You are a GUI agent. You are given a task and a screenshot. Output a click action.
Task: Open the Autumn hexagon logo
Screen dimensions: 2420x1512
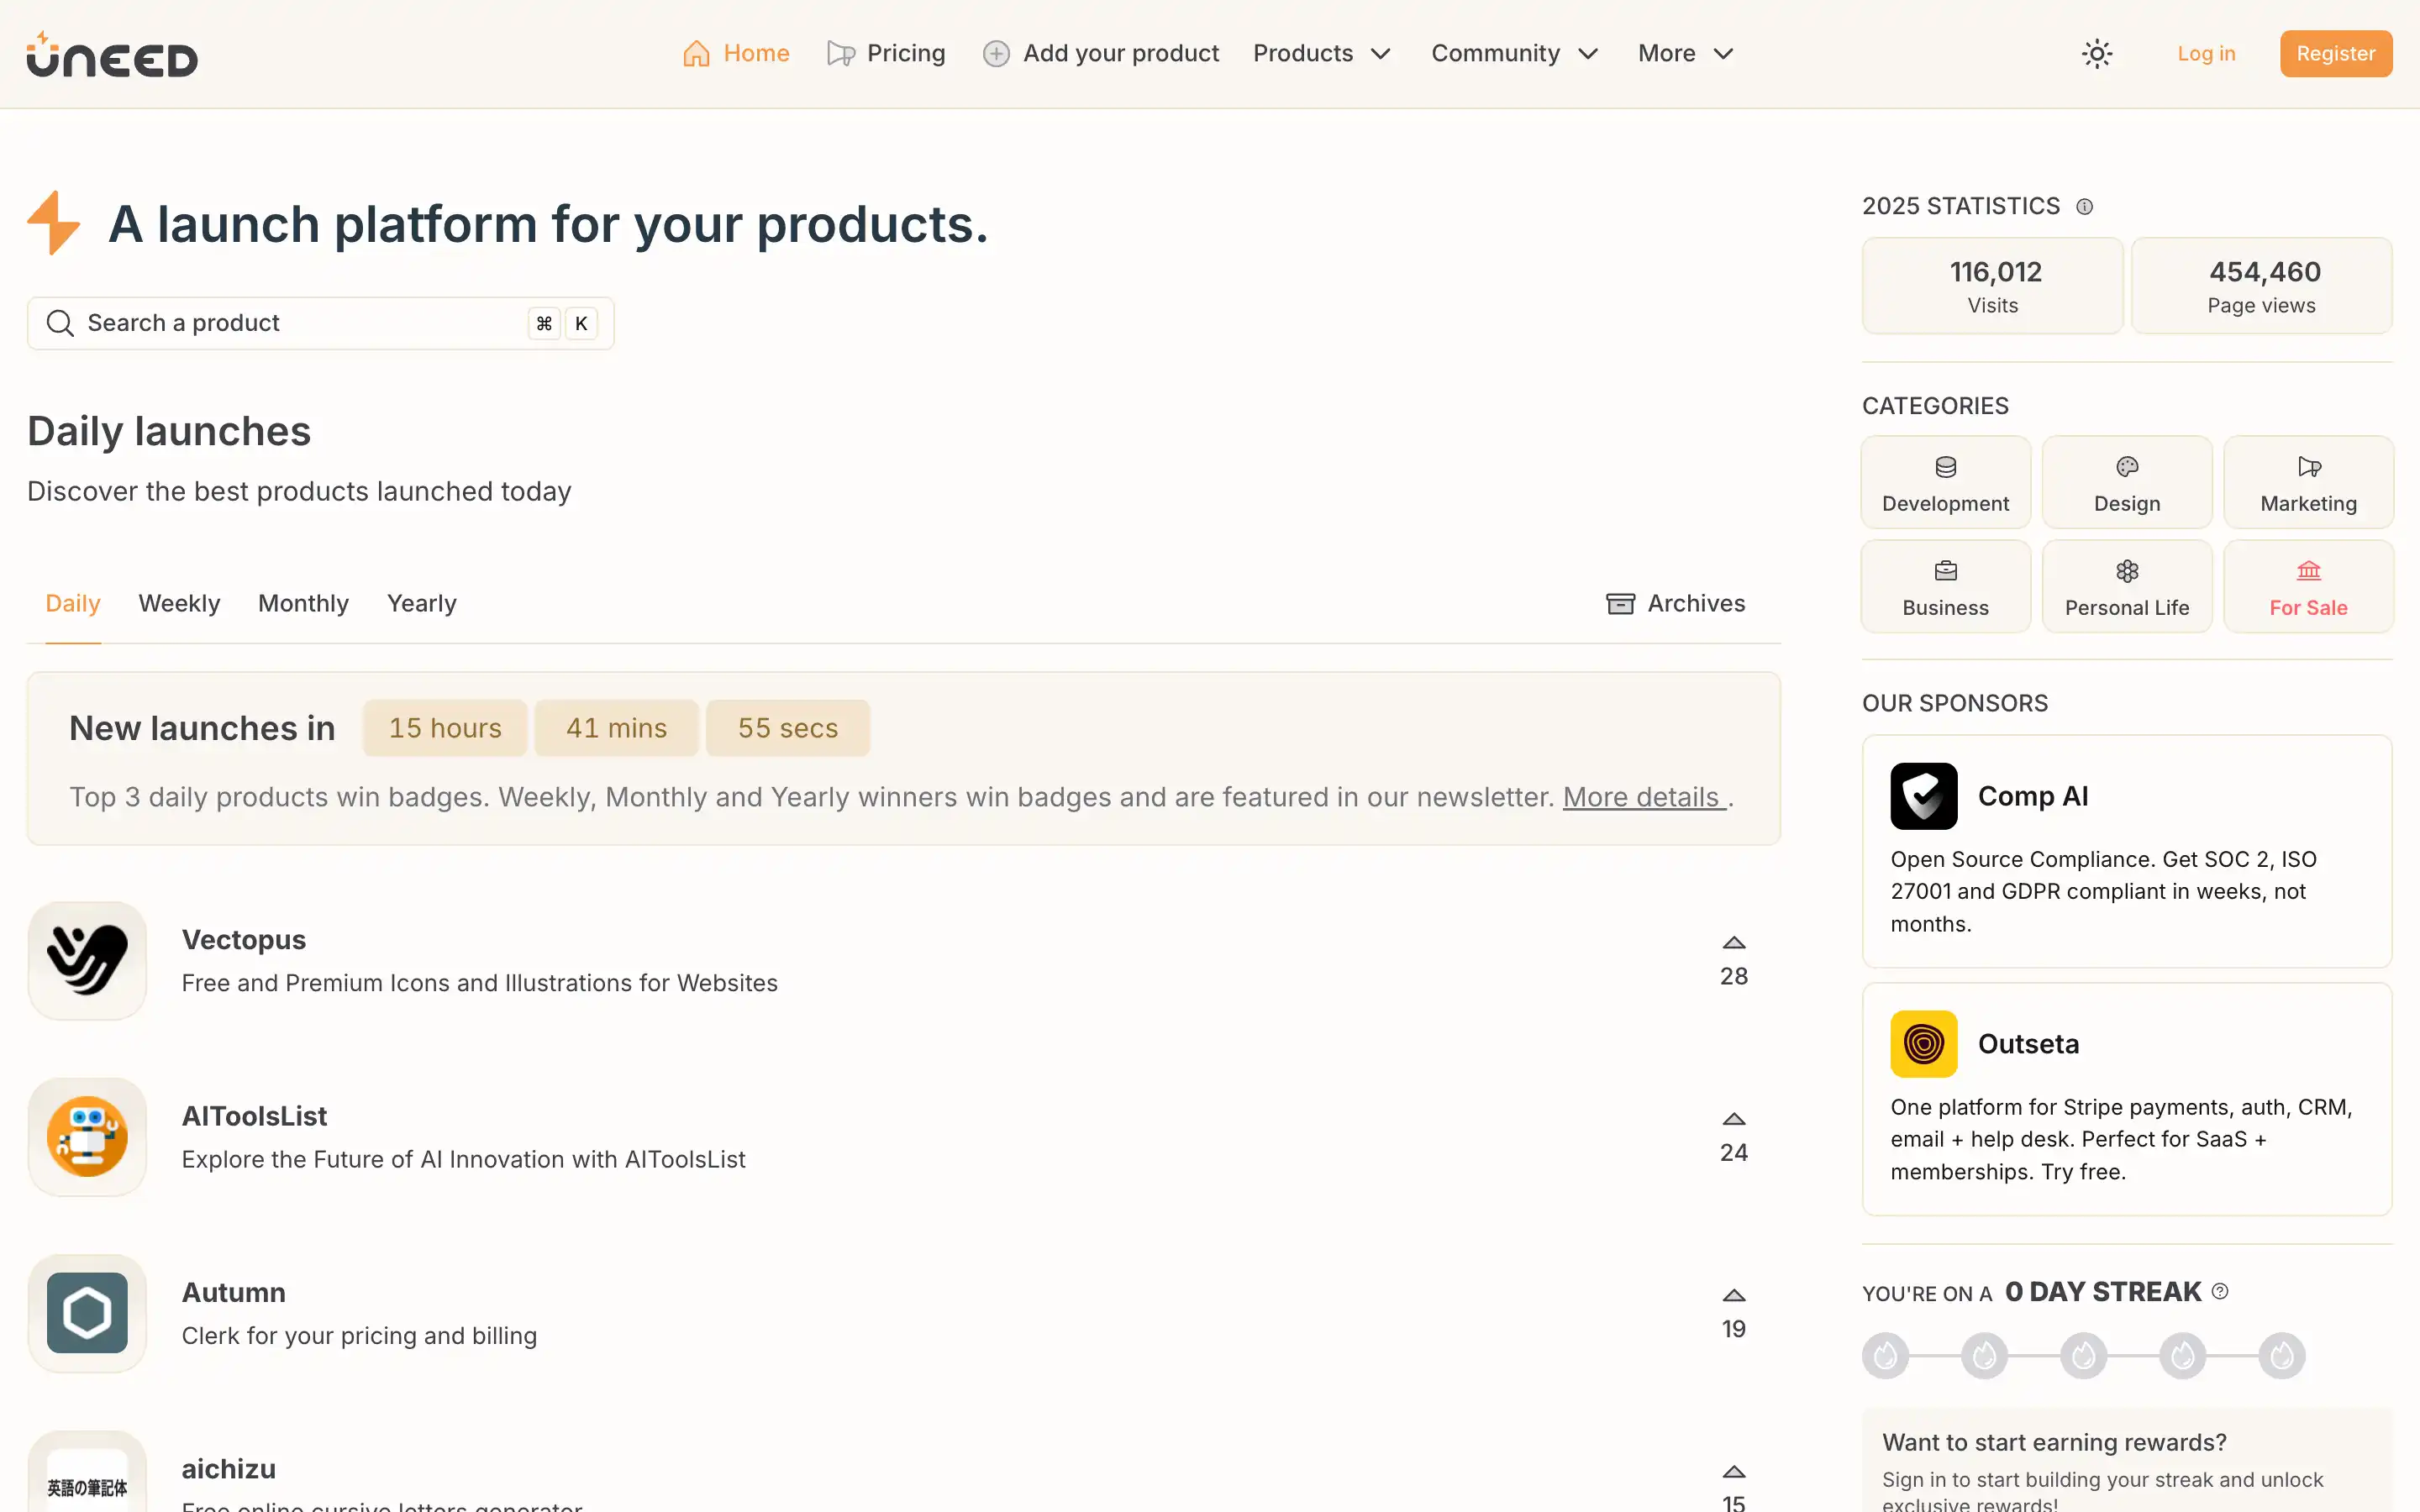coord(87,1313)
